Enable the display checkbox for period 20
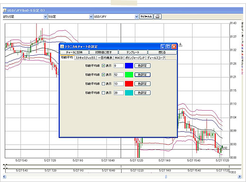Screen dimensions: 246x182 [103, 93]
